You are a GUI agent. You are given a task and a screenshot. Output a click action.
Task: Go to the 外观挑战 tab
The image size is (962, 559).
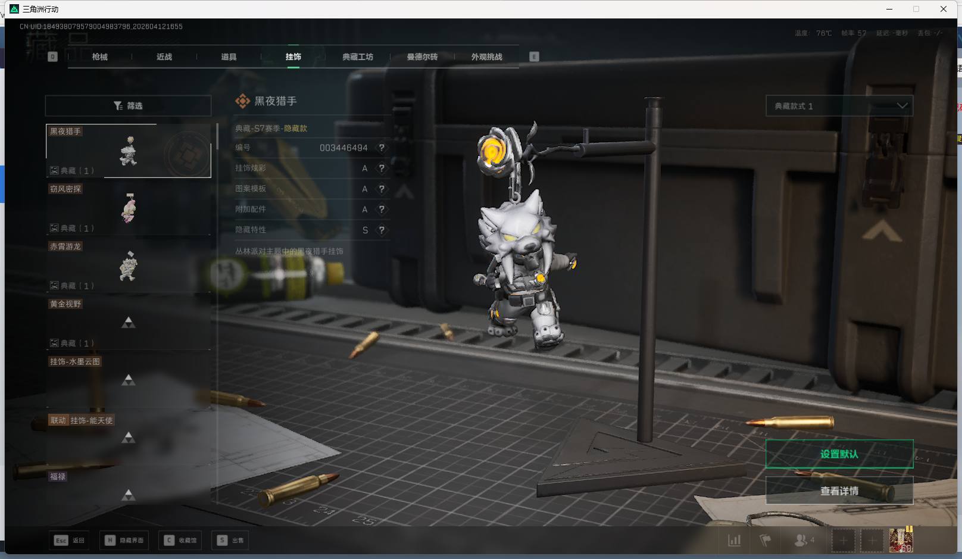[486, 57]
